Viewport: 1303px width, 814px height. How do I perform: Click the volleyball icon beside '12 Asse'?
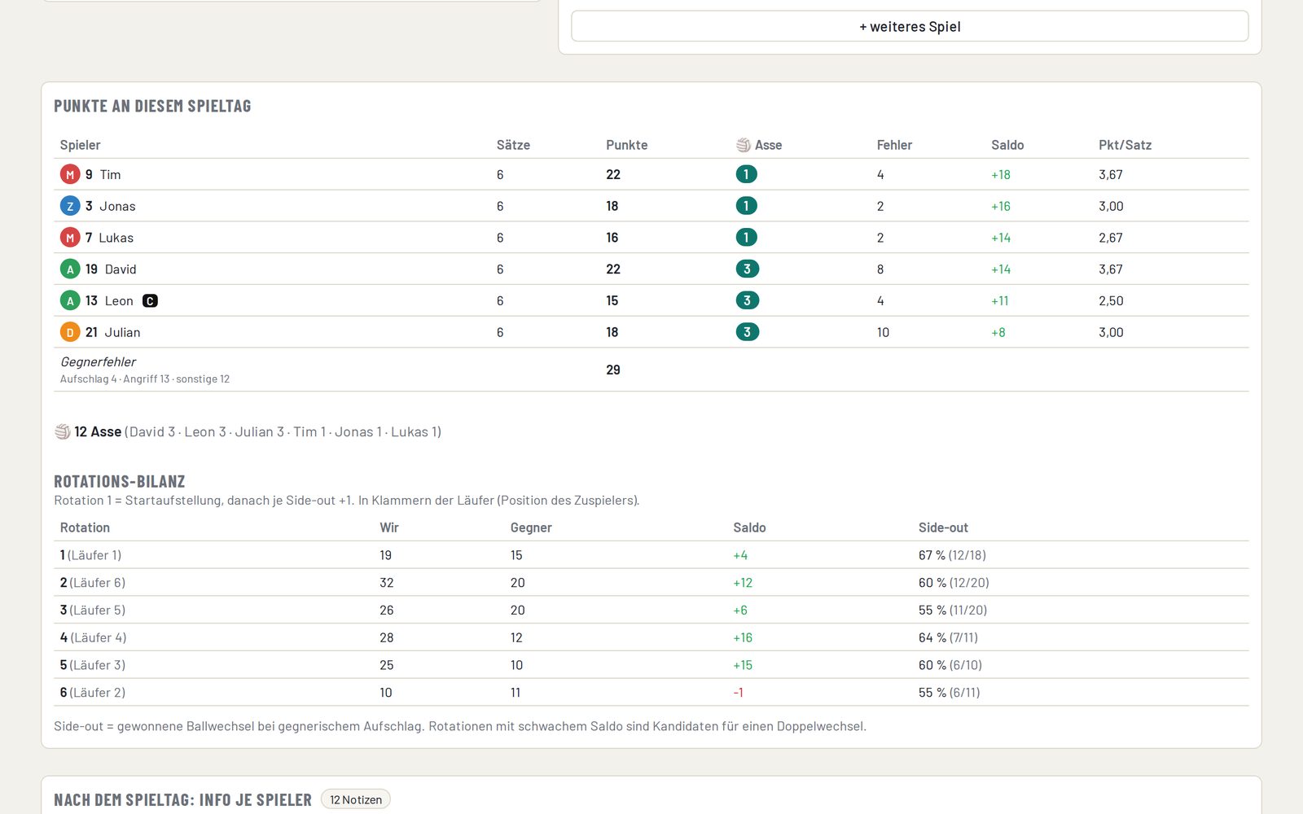tap(62, 431)
